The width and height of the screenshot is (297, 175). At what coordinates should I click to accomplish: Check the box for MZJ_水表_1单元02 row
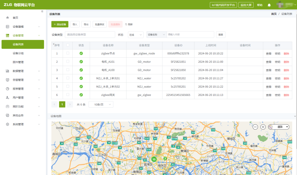(x=68, y=87)
